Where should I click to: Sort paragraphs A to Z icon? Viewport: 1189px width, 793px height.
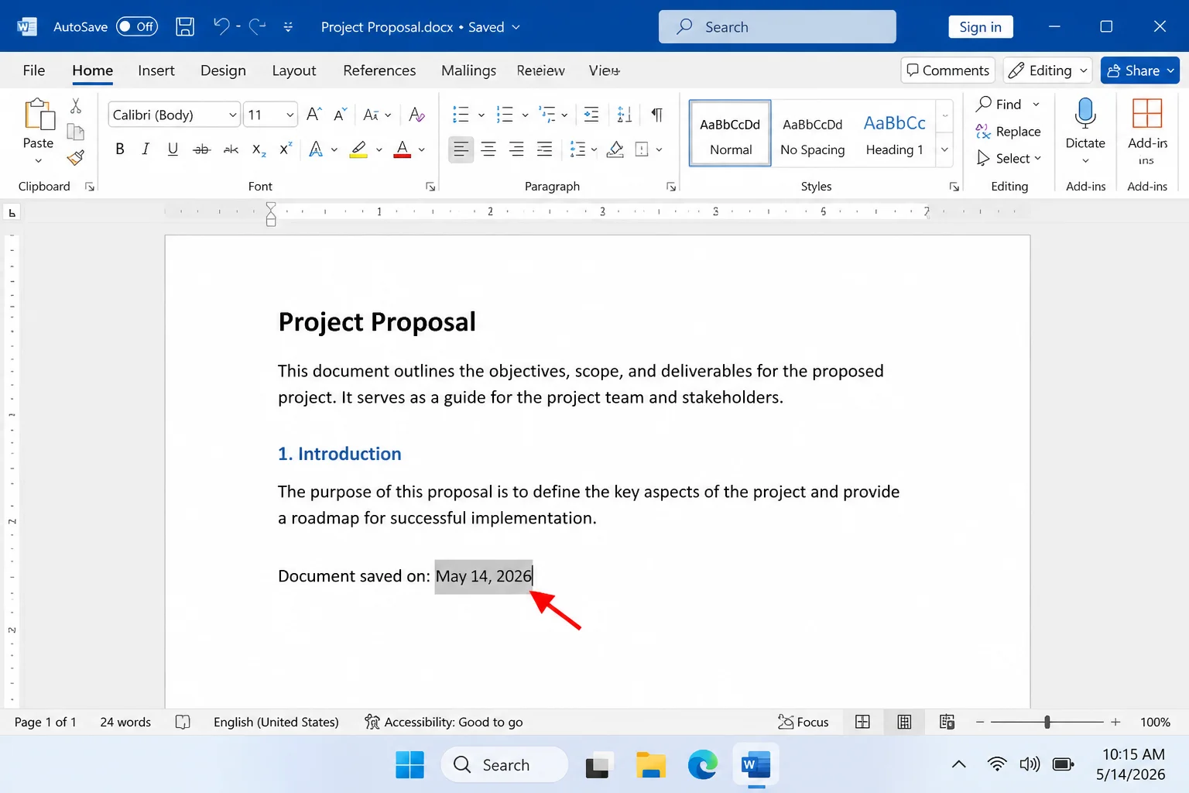tap(625, 115)
